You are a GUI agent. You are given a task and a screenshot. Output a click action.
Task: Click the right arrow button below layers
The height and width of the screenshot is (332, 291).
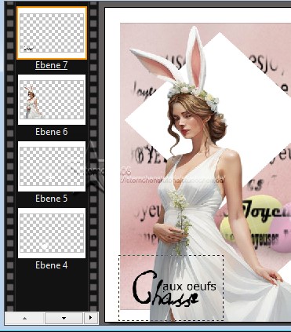(x=91, y=318)
